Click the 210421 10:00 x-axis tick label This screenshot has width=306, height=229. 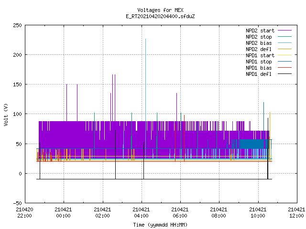[258, 213]
